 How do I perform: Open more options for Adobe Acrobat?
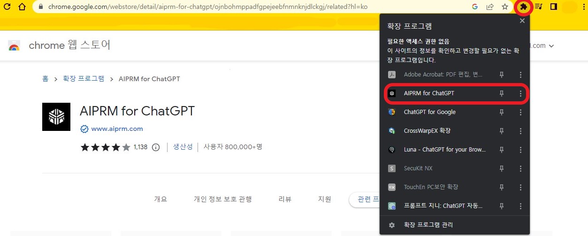[x=520, y=75]
